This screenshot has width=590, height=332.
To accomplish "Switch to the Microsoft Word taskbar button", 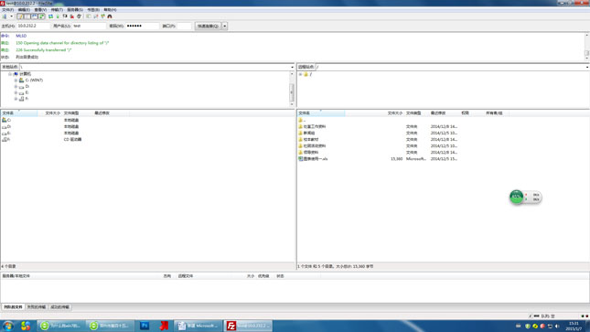I will 198,326.
